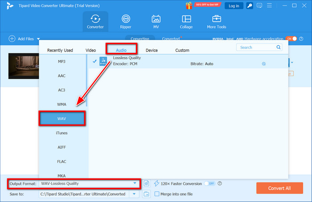Check Merge into one file
The height and width of the screenshot is (202, 312).
[x=157, y=194]
